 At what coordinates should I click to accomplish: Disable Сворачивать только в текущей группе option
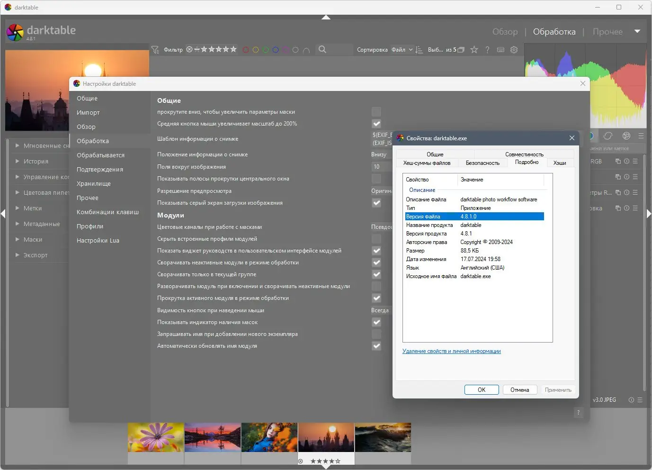tap(376, 274)
